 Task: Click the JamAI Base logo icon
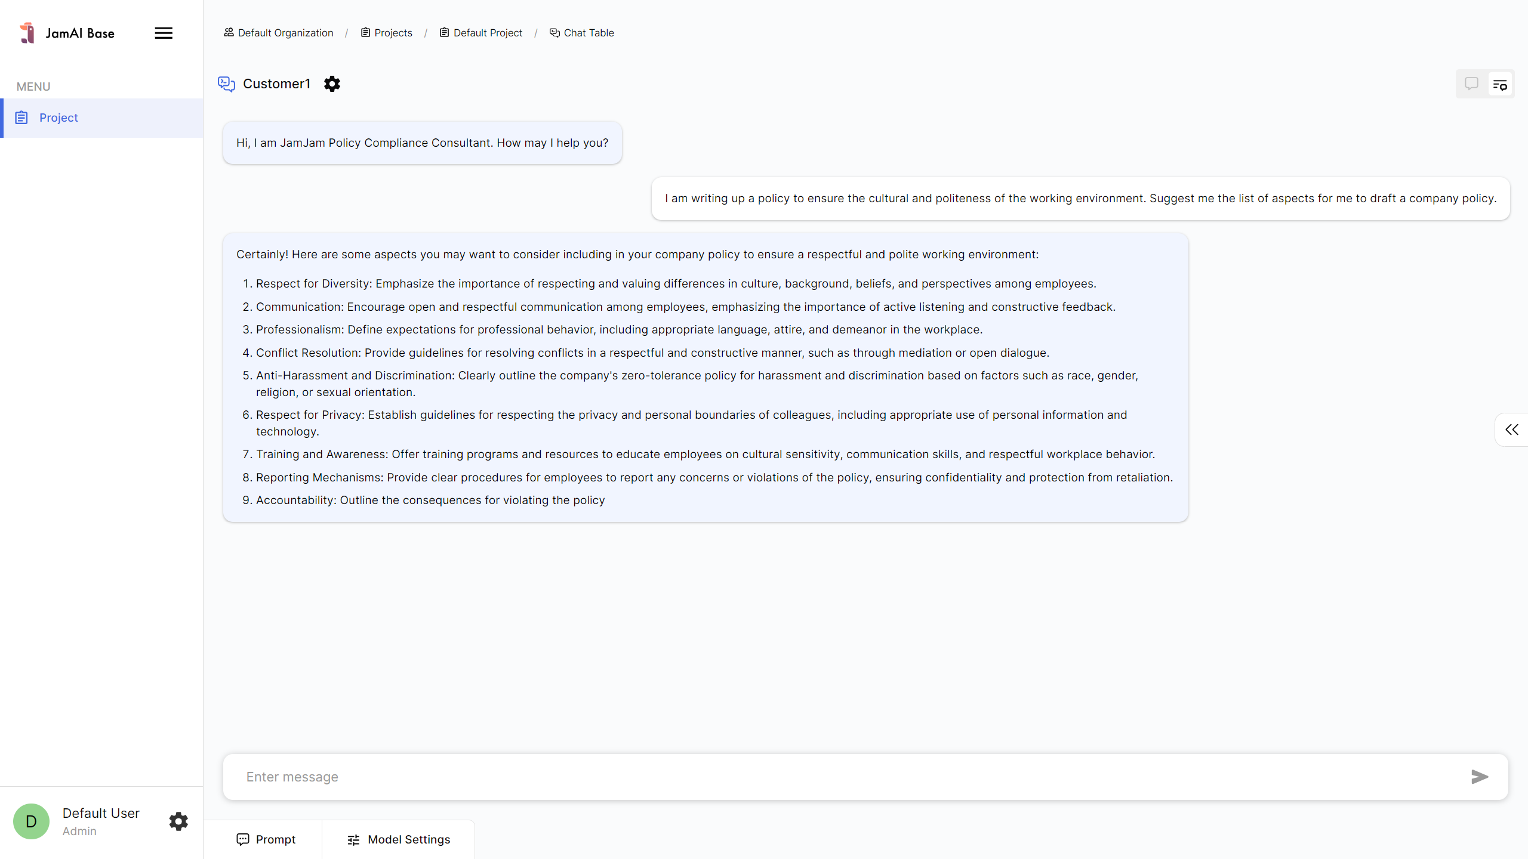[27, 33]
